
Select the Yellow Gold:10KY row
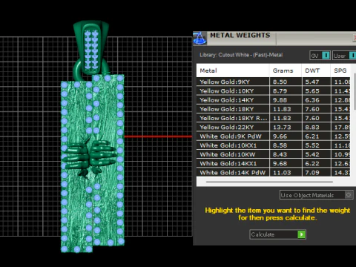(x=273, y=91)
